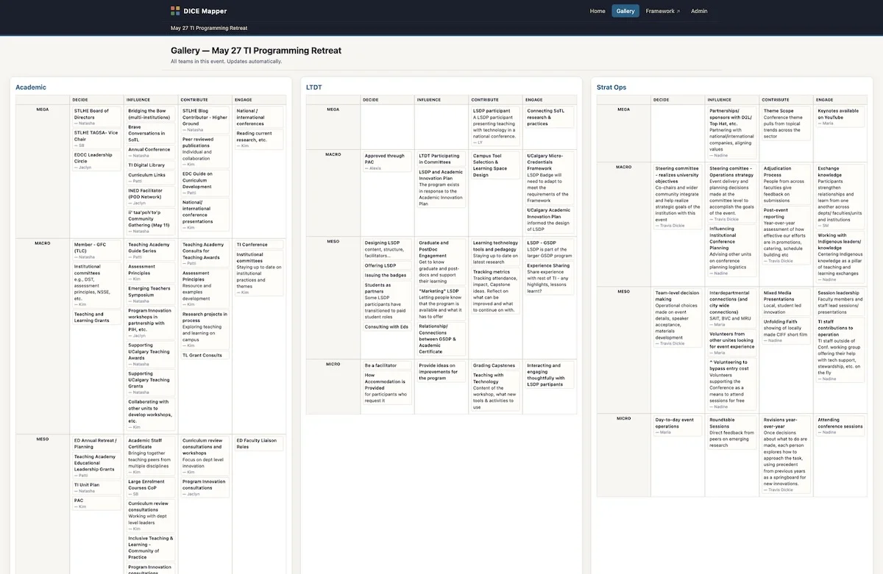This screenshot has height=574, width=883.
Task: Click the Strat Ops team heading
Action: pyautogui.click(x=611, y=87)
